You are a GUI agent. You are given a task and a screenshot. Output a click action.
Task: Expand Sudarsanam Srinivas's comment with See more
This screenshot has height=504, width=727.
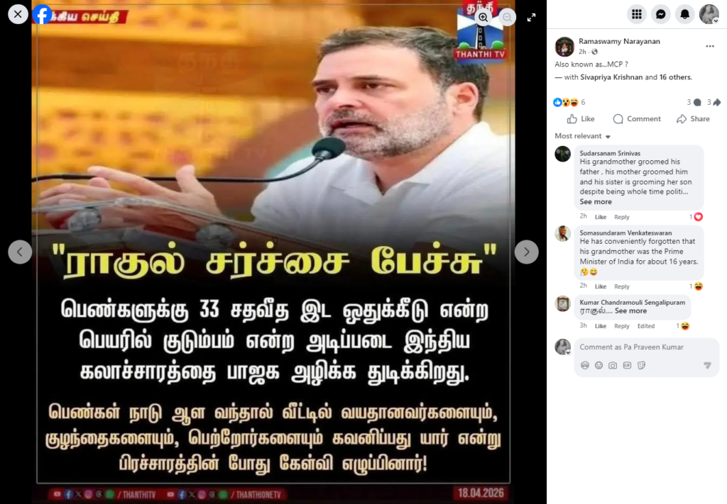pos(596,202)
